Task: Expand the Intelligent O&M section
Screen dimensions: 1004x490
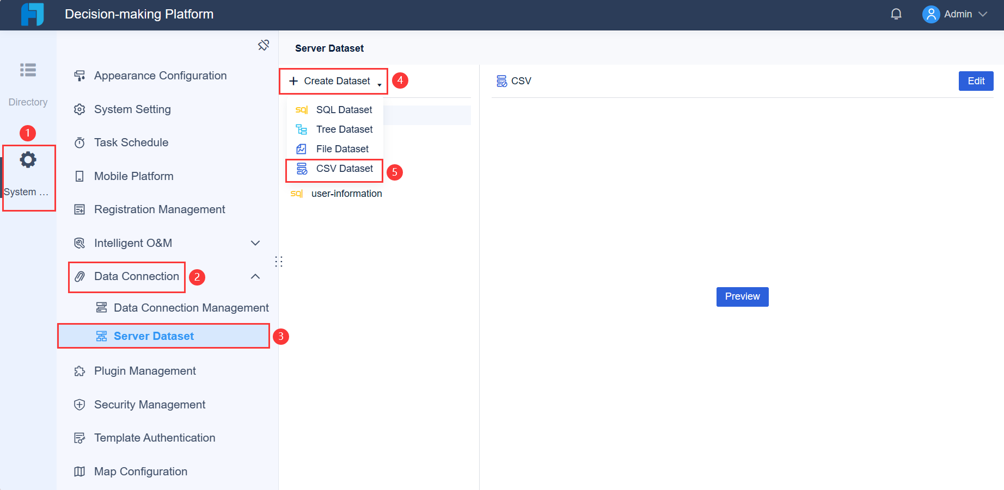Action: (x=255, y=243)
